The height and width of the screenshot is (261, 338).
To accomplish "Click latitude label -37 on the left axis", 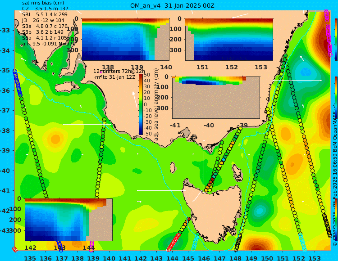I will [5, 111].
